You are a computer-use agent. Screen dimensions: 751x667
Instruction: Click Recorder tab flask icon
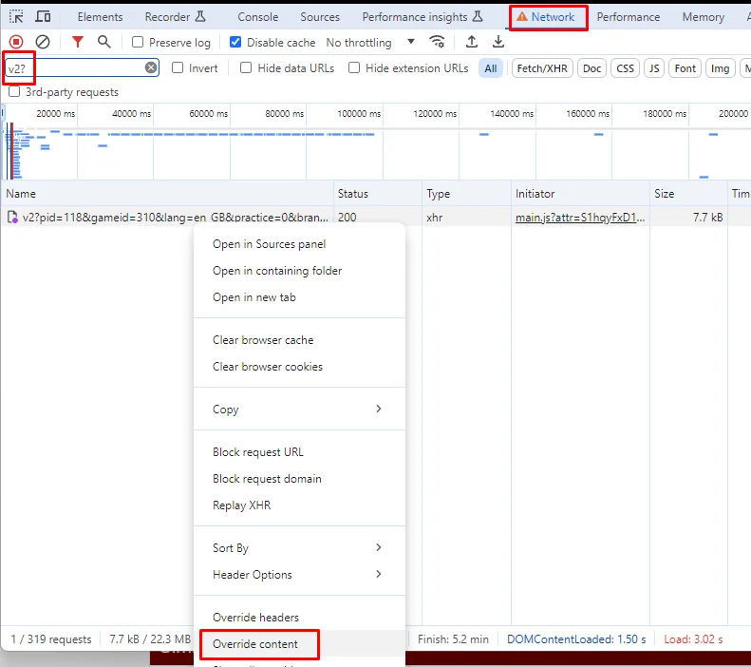[x=200, y=17]
